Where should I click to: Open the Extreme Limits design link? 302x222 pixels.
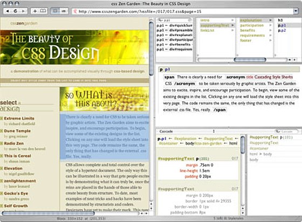[x=19, y=119]
